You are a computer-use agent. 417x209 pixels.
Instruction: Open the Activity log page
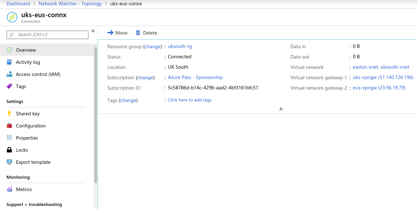[x=47, y=62]
